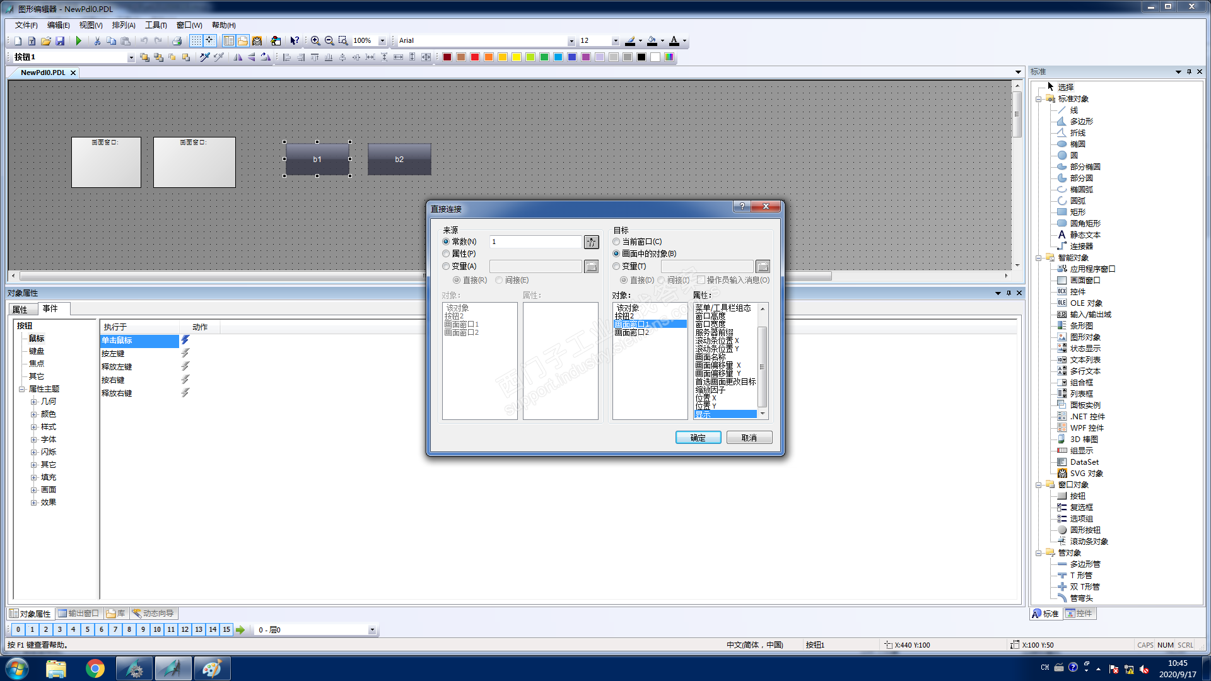Switch to the 属性 tab in object properties
The height and width of the screenshot is (681, 1211).
20,309
